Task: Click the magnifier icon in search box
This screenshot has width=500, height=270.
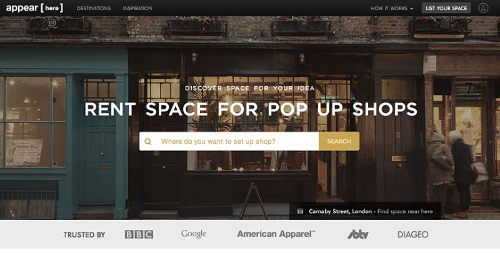Action: click(x=148, y=141)
